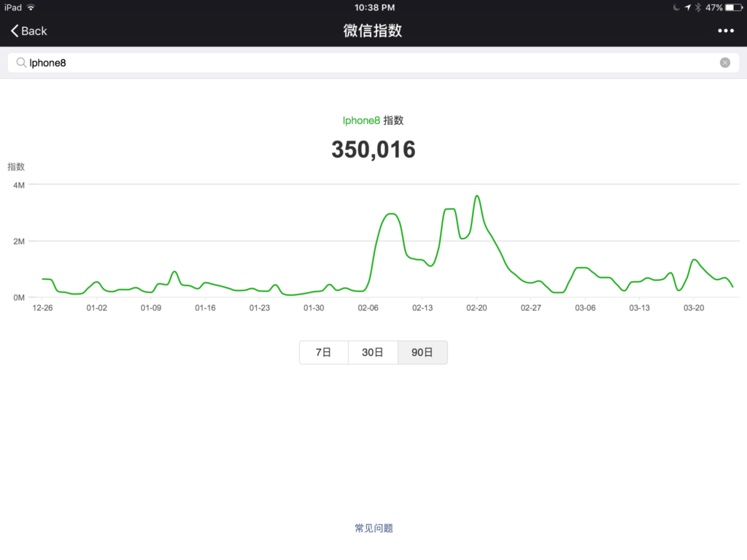Tap the 微信指数 page title
Screen dimensions: 747x560
(x=373, y=31)
